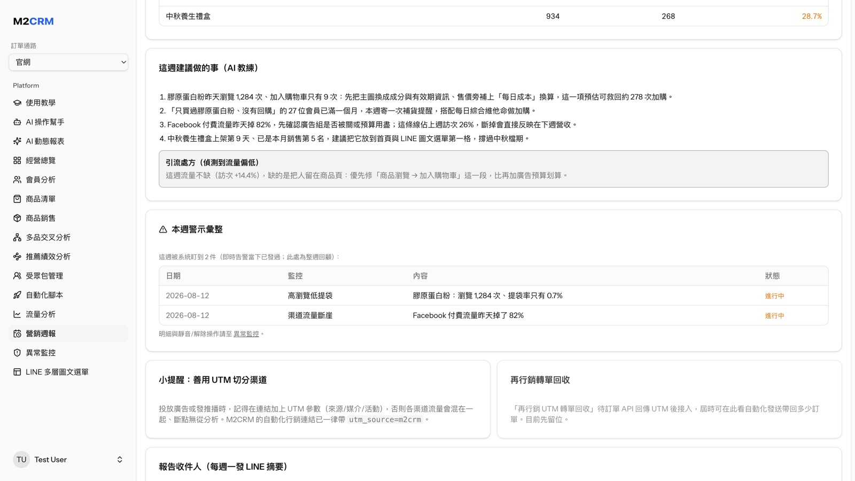Click the 再行銷轉單回收 card heading
Image resolution: width=855 pixels, height=481 pixels.
[540, 380]
